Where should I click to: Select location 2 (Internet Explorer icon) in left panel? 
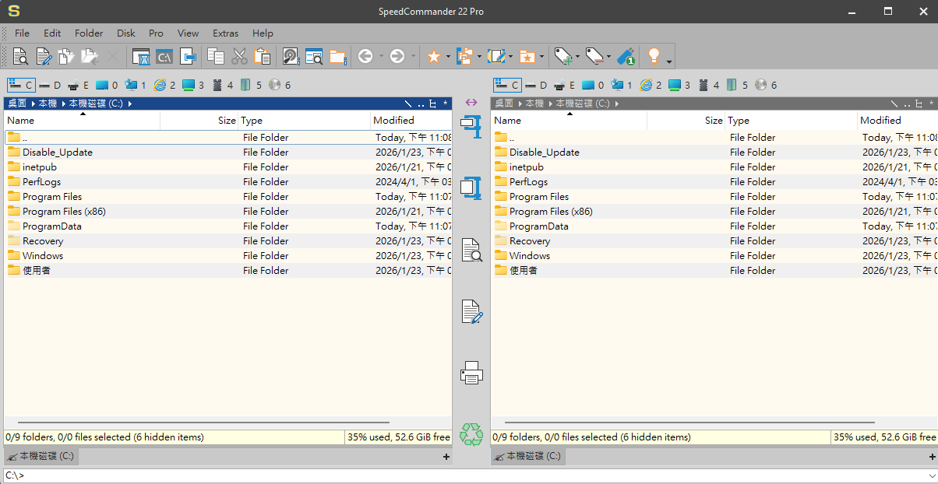click(x=164, y=85)
